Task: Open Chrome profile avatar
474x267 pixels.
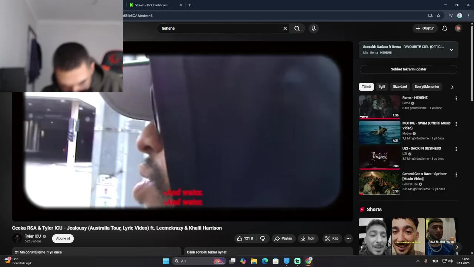Action: point(460,16)
